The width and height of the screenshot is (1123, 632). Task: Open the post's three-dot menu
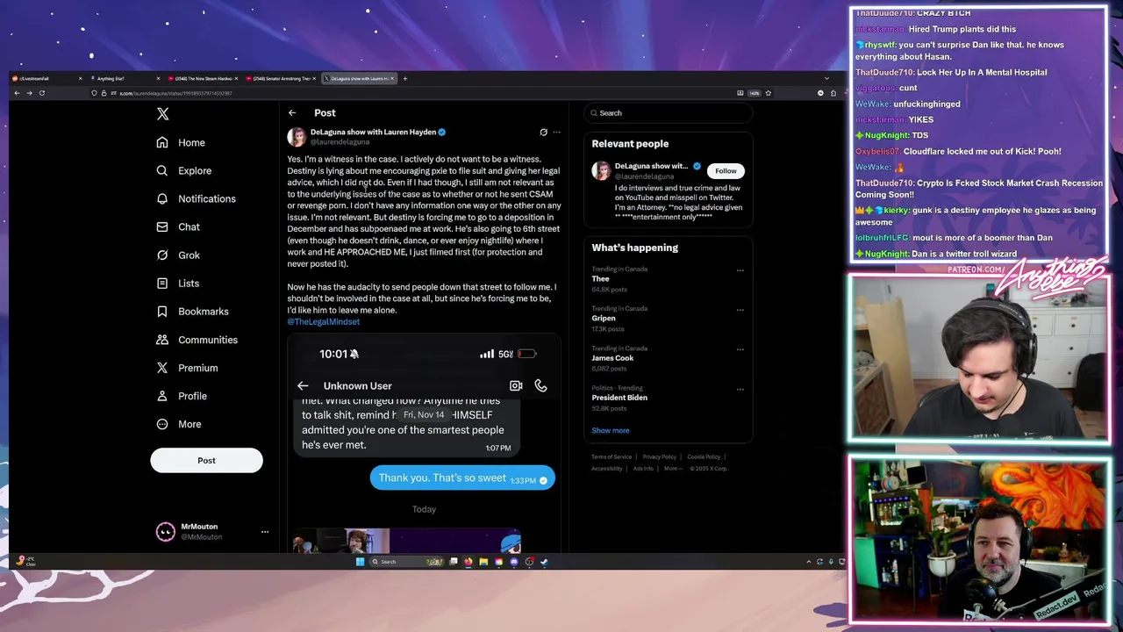tap(556, 133)
